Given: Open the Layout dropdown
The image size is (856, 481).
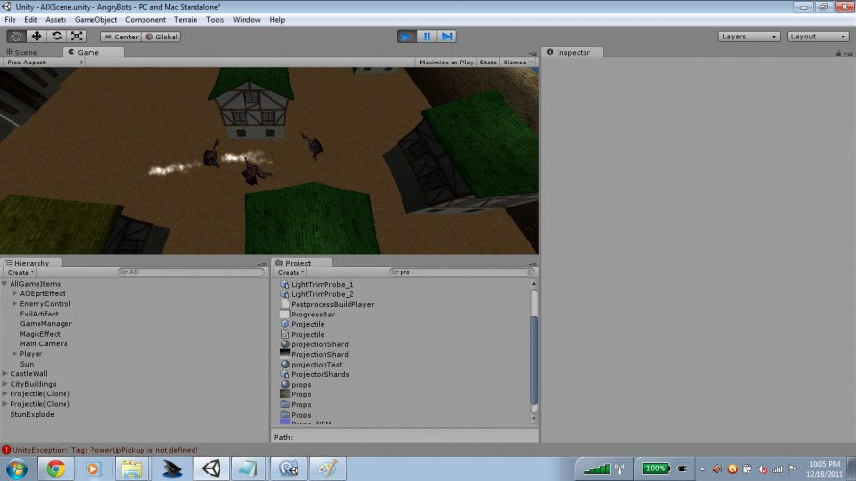Looking at the screenshot, I should pyautogui.click(x=817, y=37).
